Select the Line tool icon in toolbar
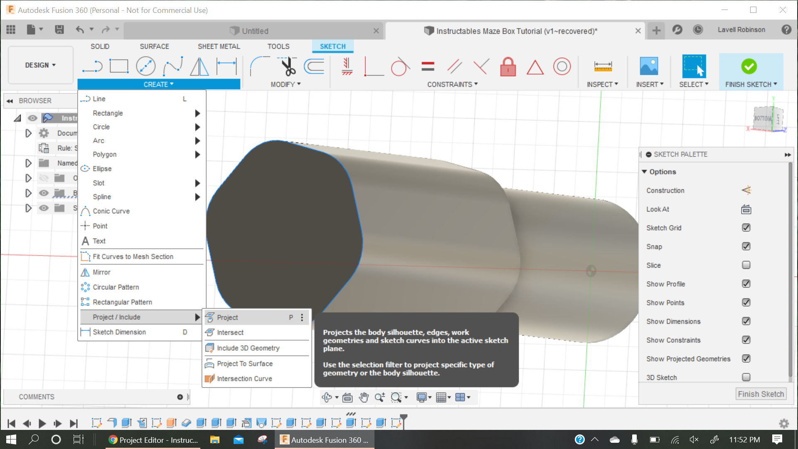 coord(92,67)
